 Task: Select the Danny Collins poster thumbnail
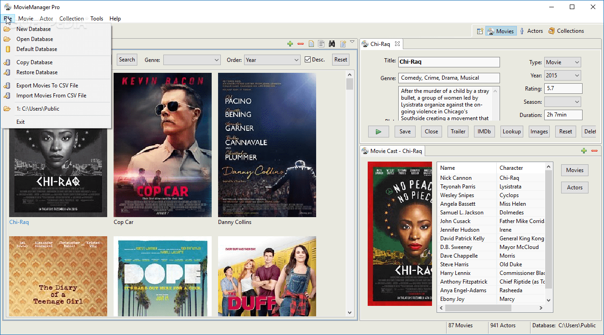click(x=267, y=145)
